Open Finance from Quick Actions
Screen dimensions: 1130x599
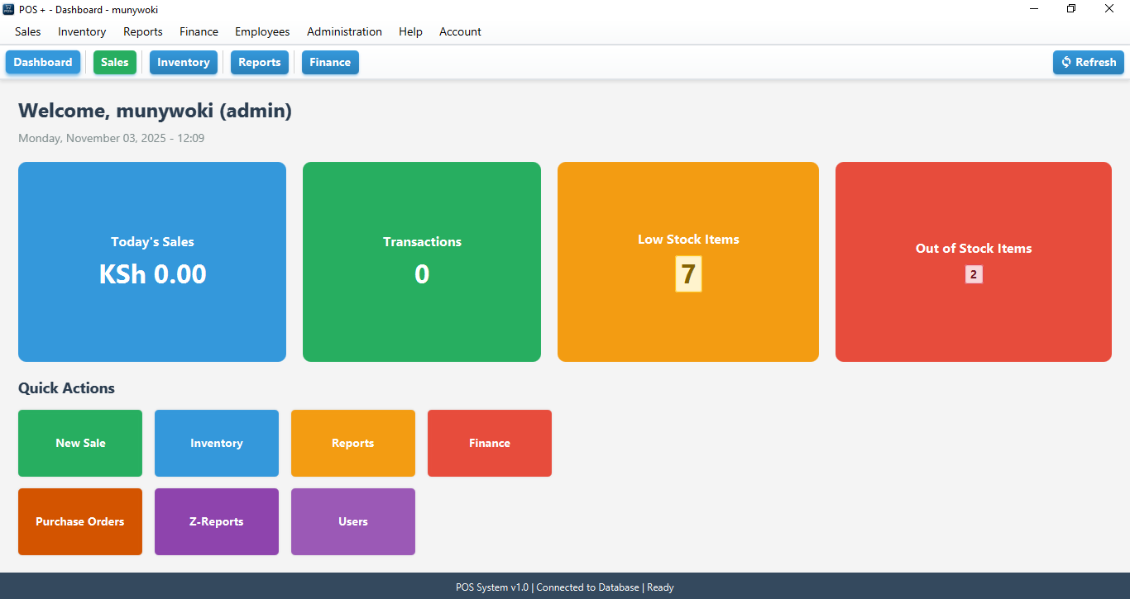(489, 443)
